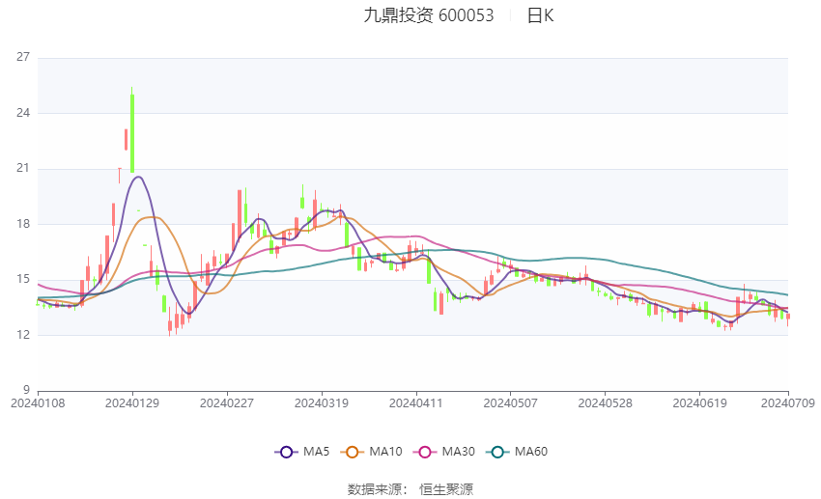This screenshot has width=821, height=499.
Task: Click the y-axis value 27
Action: [23, 57]
